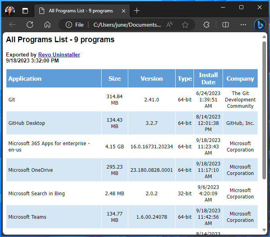This screenshot has width=270, height=237.
Task: Close the All Programs List tab
Action: pos(123,11)
